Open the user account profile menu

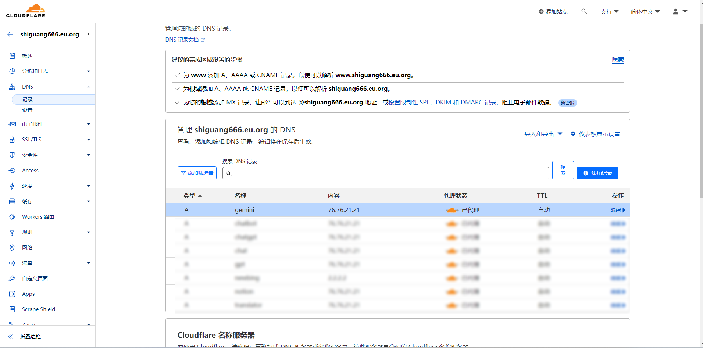coord(680,11)
